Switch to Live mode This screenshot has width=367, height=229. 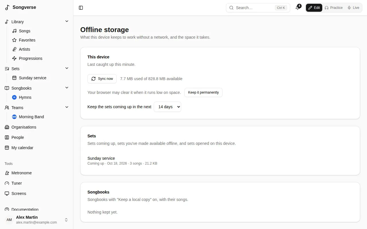353,8
